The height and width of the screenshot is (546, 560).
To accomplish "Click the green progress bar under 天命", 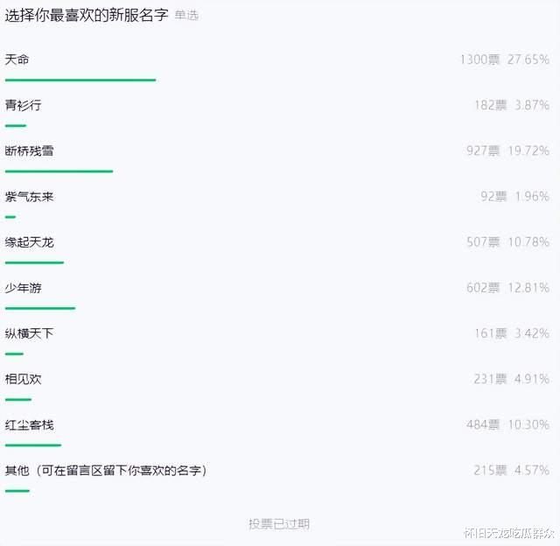I will 80,80.
